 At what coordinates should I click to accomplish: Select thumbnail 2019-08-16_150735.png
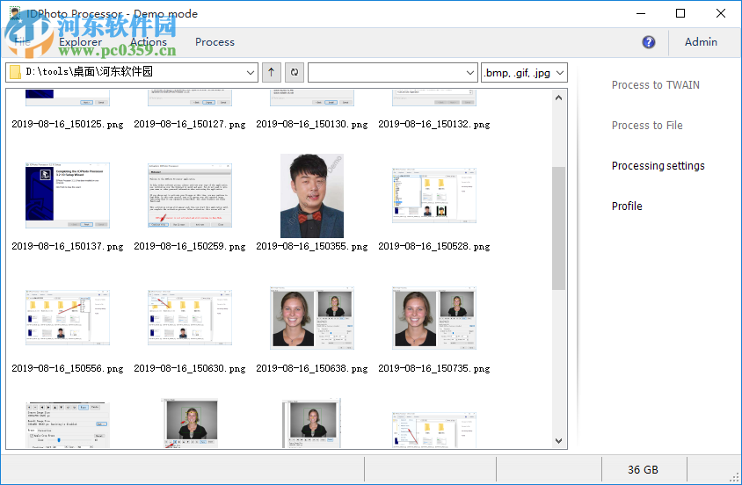(434, 318)
